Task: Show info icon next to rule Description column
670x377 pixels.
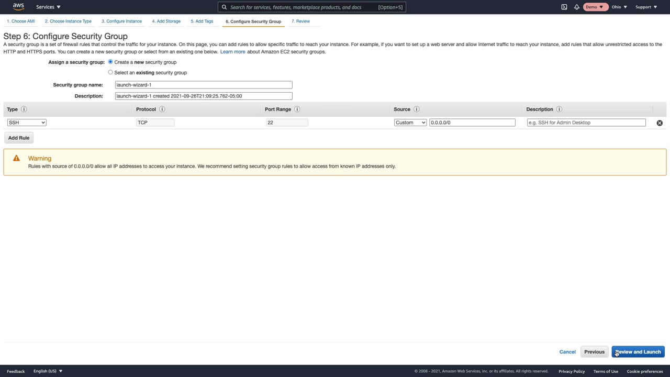Action: 559,109
